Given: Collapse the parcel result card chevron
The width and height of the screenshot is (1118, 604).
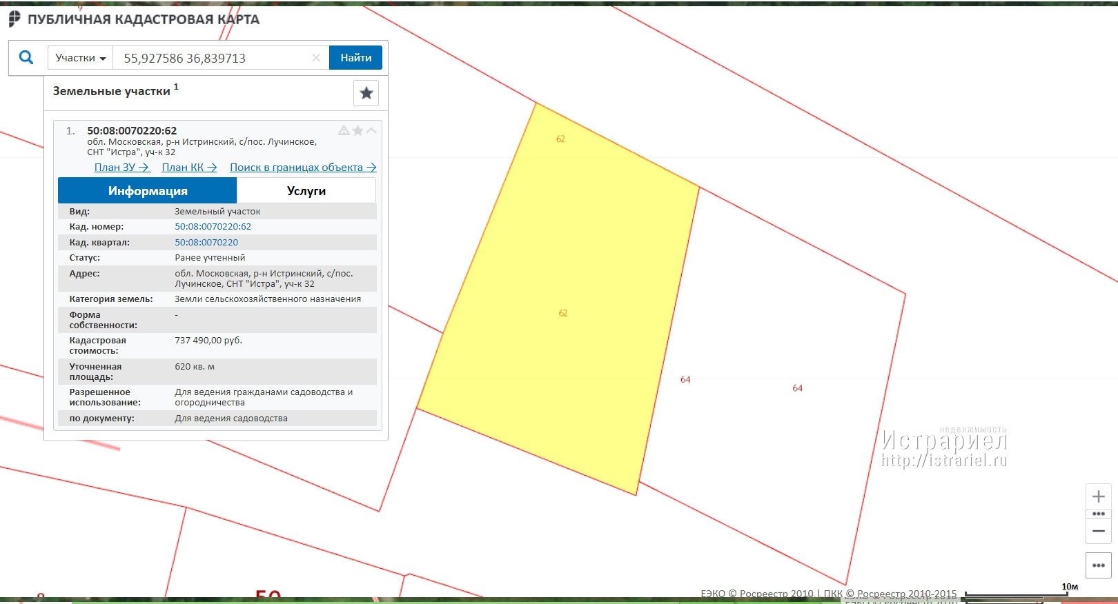Looking at the screenshot, I should click(371, 130).
